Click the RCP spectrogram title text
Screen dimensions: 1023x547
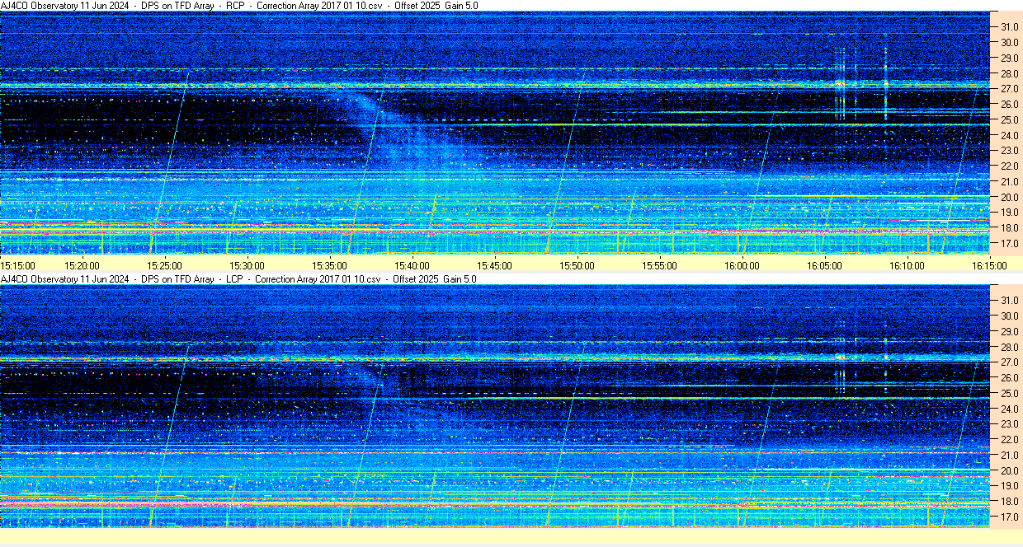pos(239,6)
